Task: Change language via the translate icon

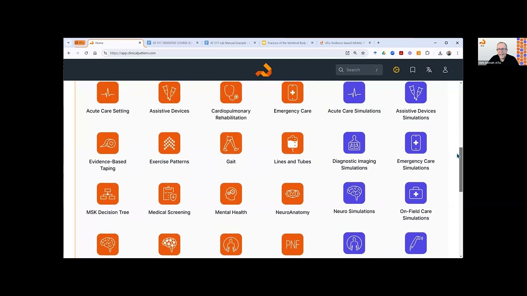Action: pyautogui.click(x=429, y=69)
